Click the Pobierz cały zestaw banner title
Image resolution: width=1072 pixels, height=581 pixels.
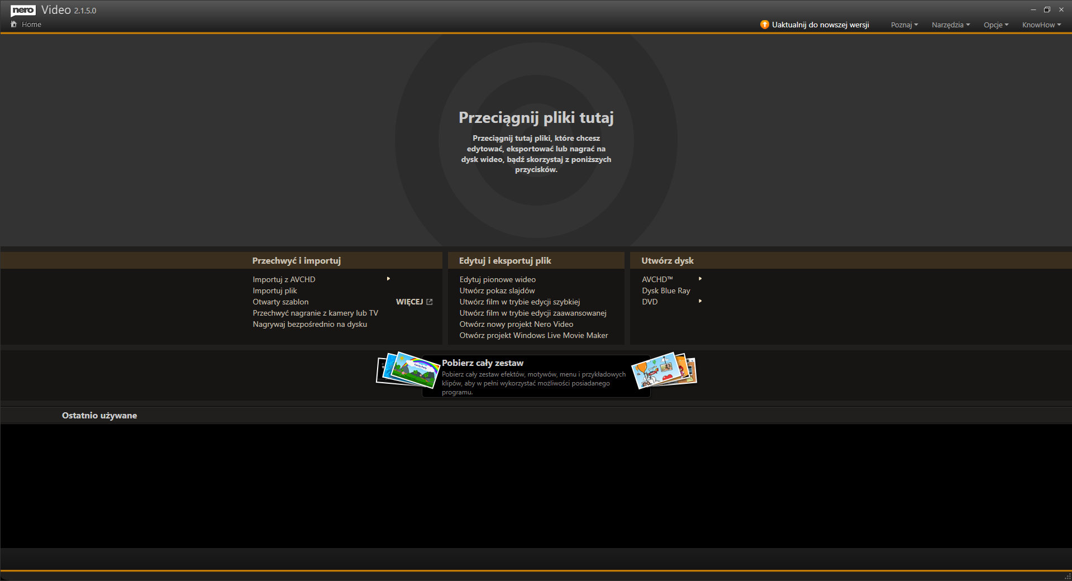(x=483, y=363)
